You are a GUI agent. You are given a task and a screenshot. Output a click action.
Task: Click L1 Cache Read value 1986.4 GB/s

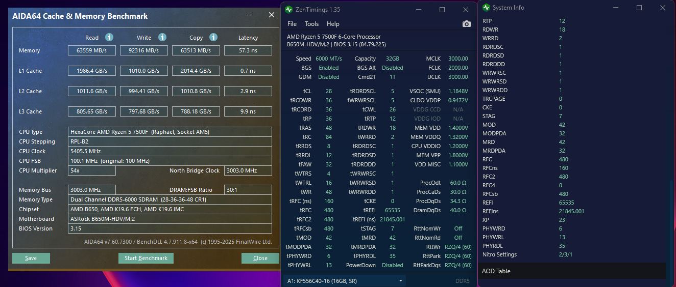pyautogui.click(x=92, y=71)
